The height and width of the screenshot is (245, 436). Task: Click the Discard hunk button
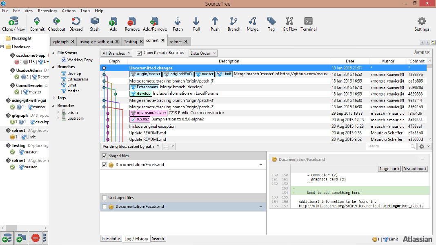[x=415, y=169]
